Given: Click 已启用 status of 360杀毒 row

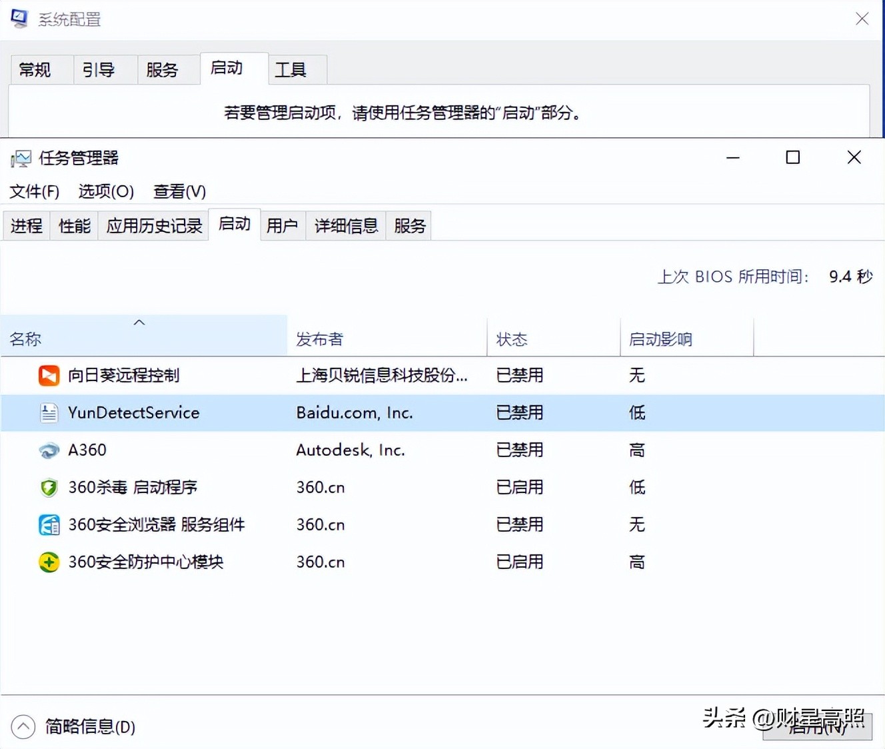Looking at the screenshot, I should 520,488.
